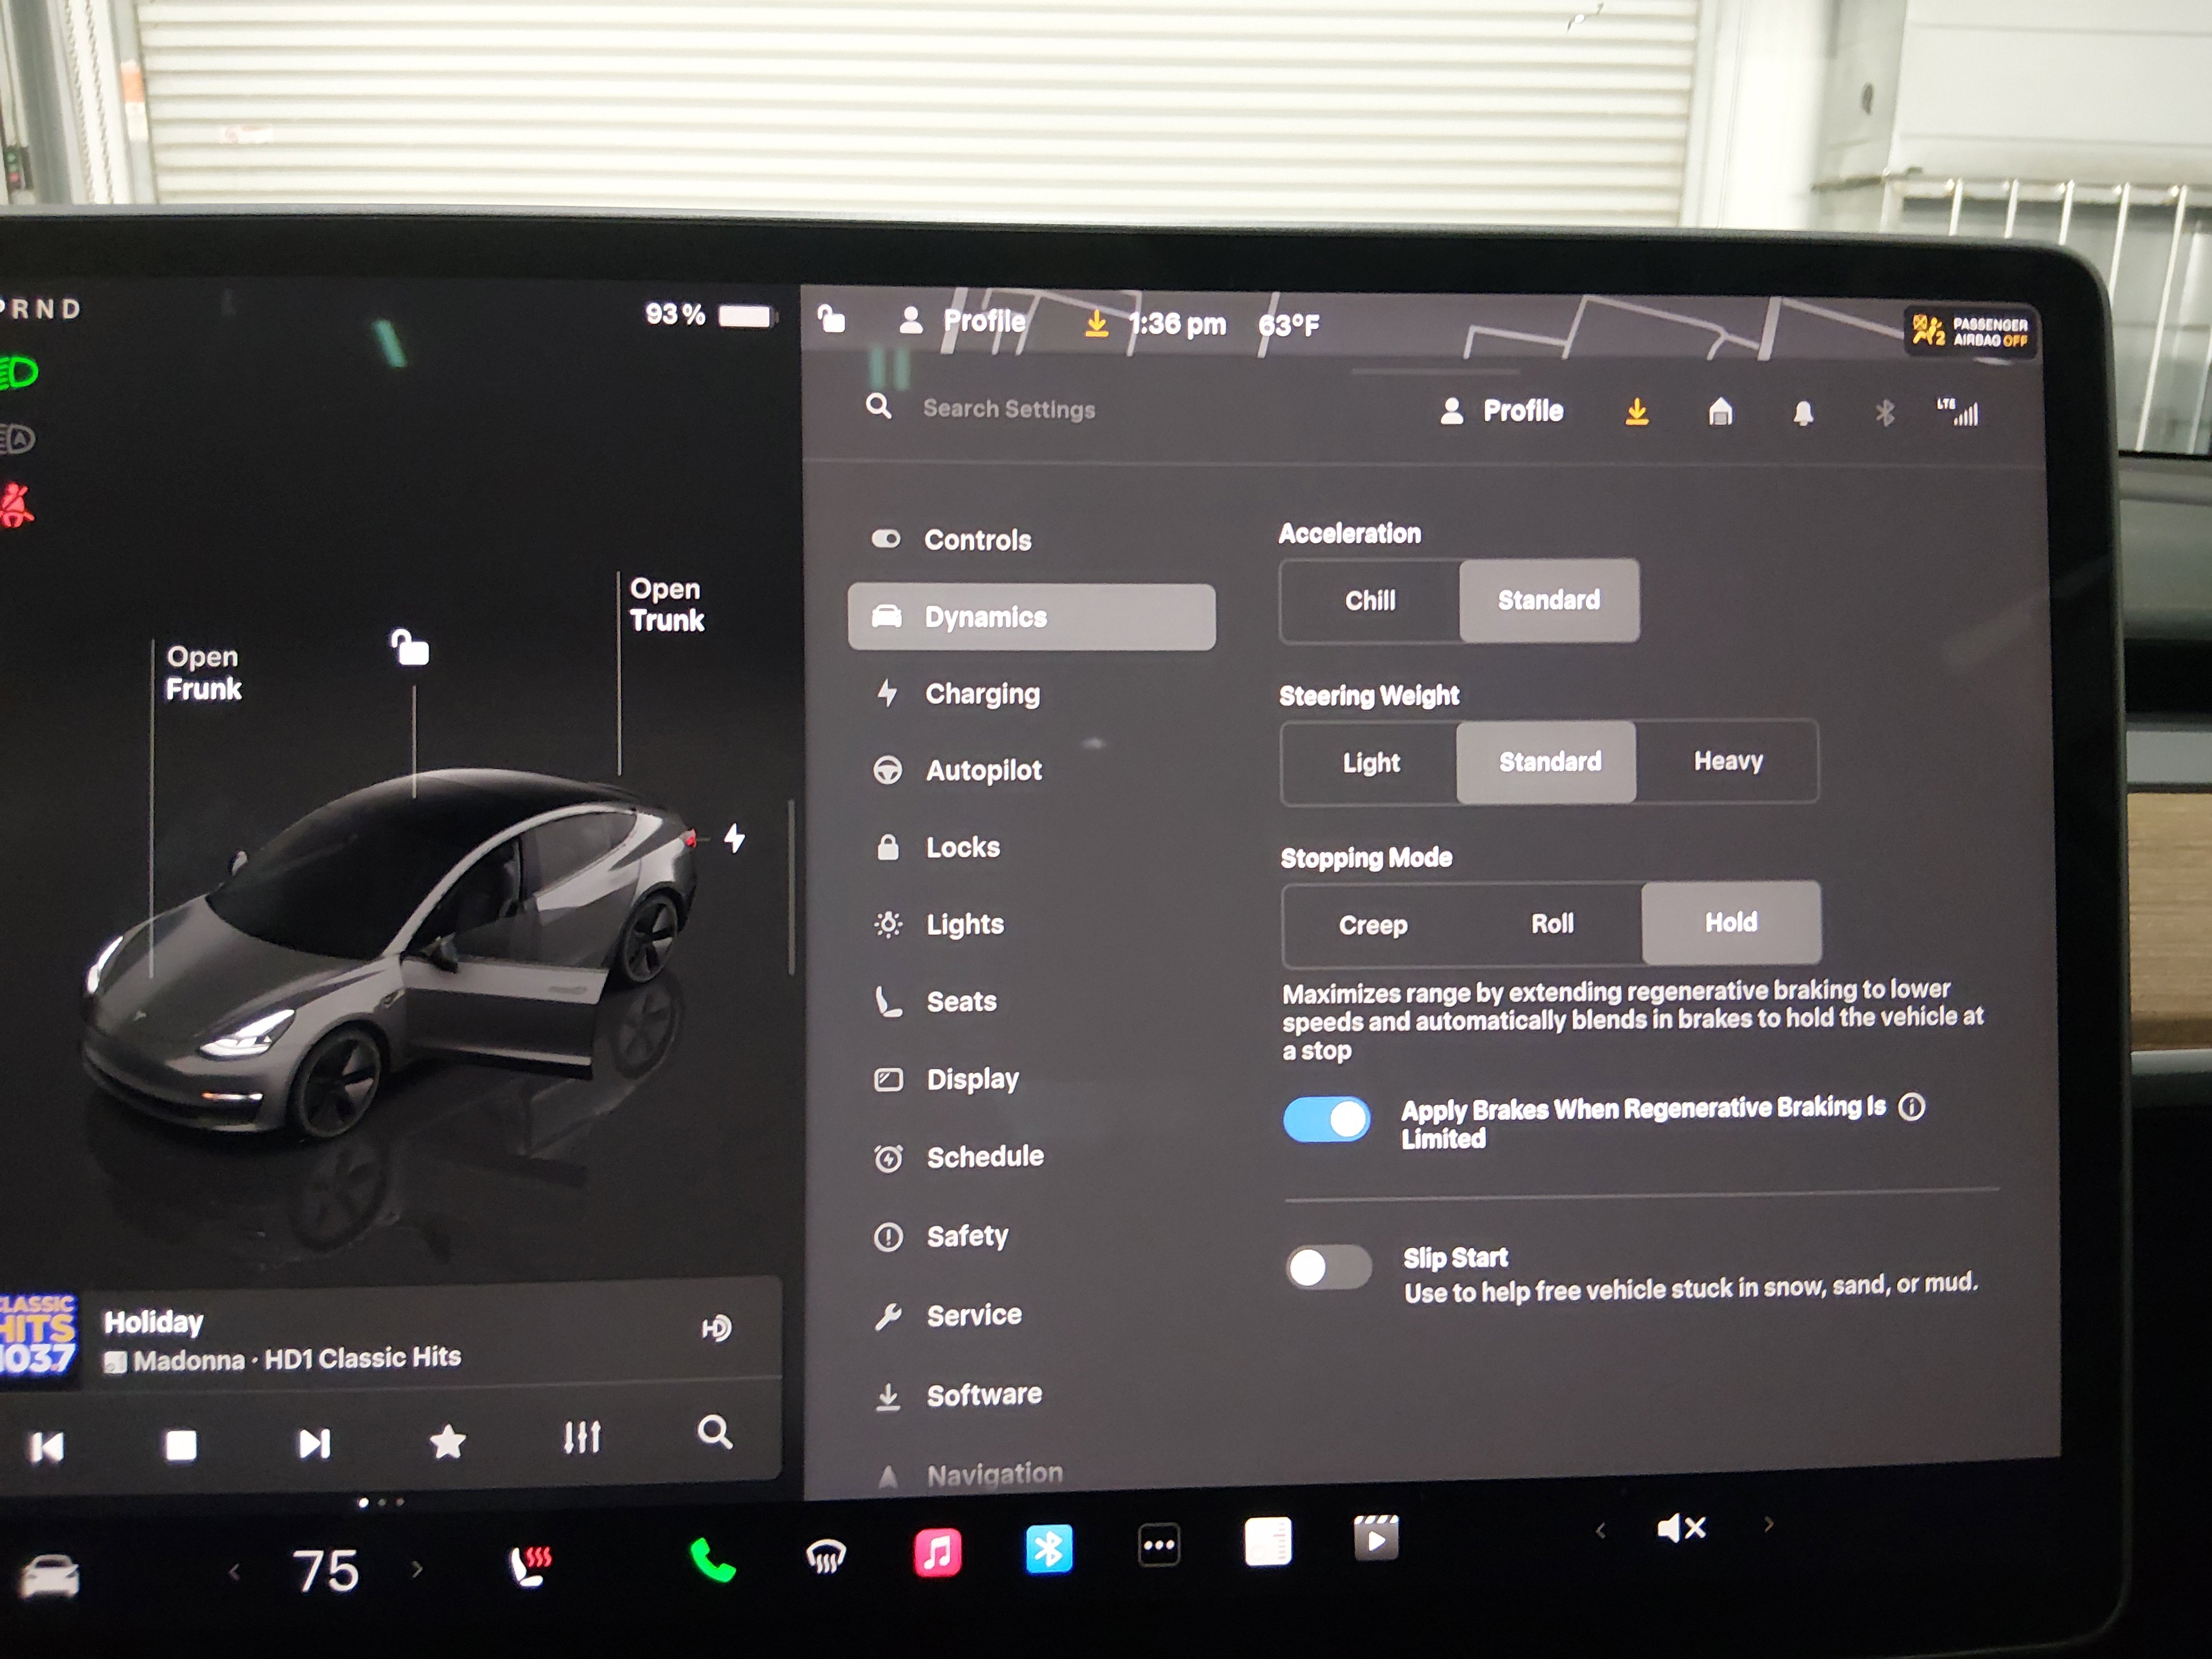Tap Open Frunk label
This screenshot has height=1659, width=2212.
pyautogui.click(x=203, y=673)
